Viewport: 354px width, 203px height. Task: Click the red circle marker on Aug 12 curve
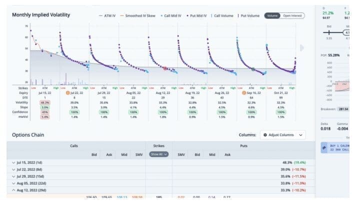pos(165,68)
